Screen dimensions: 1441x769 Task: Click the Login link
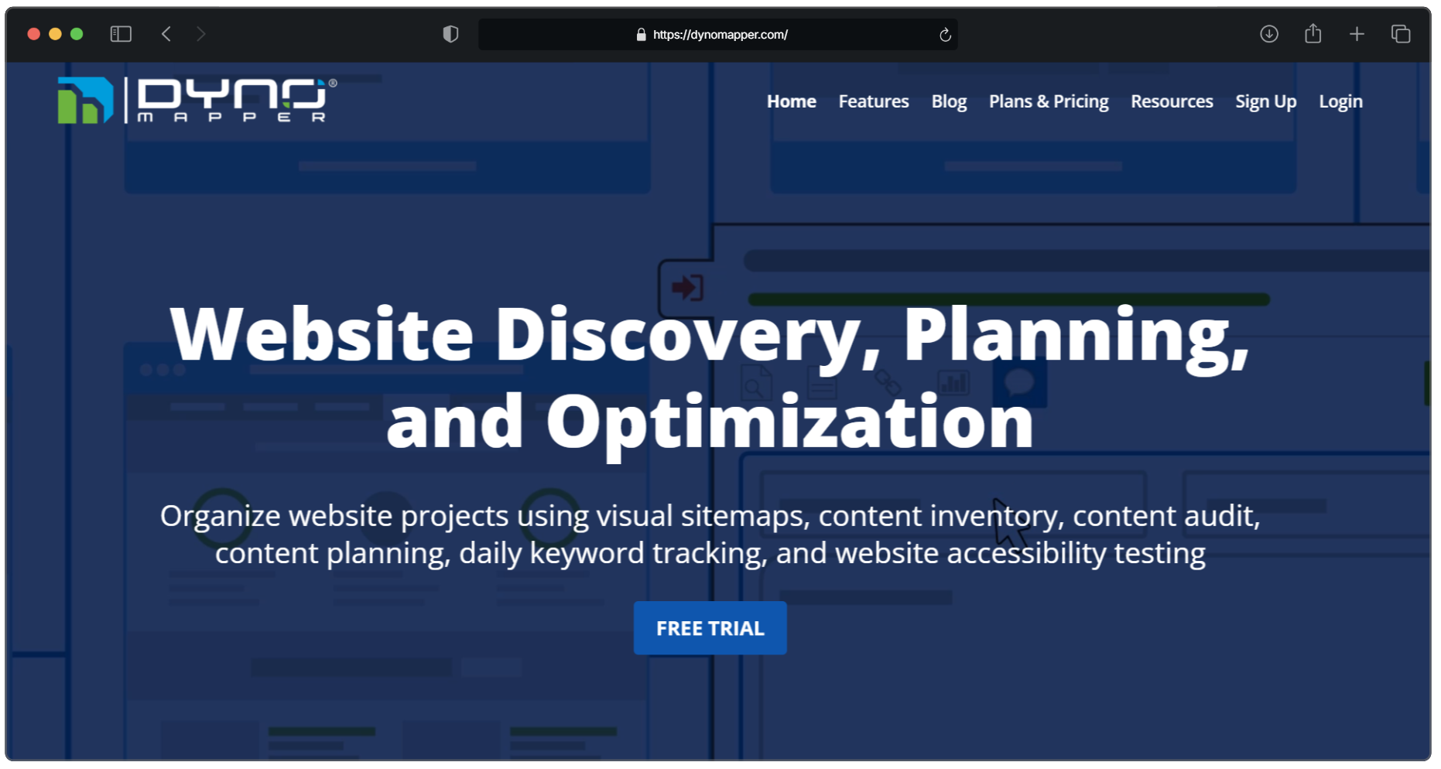[x=1340, y=102]
